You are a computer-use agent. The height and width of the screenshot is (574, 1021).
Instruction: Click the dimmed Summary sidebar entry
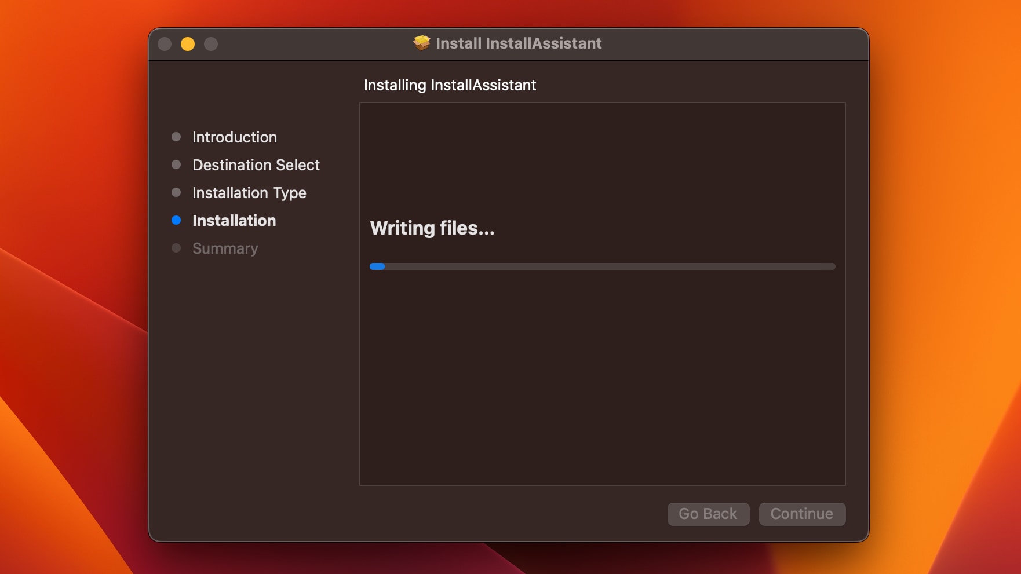pos(225,248)
